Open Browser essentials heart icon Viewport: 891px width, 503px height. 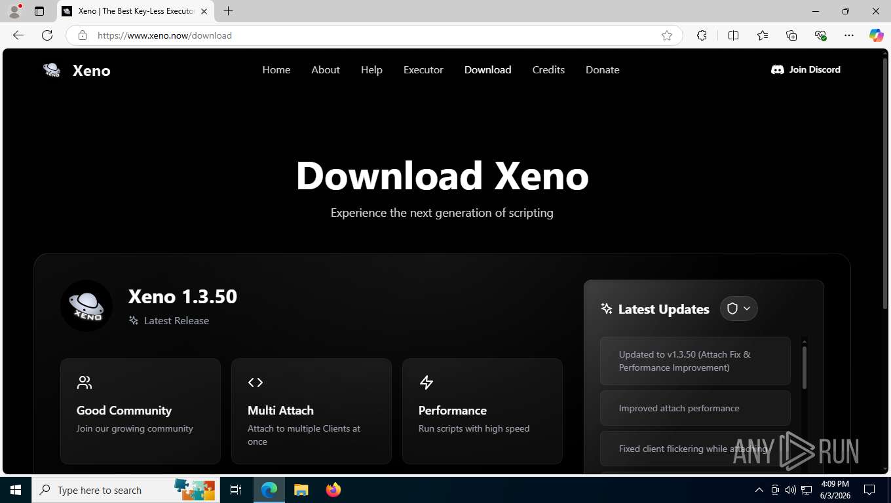point(820,35)
